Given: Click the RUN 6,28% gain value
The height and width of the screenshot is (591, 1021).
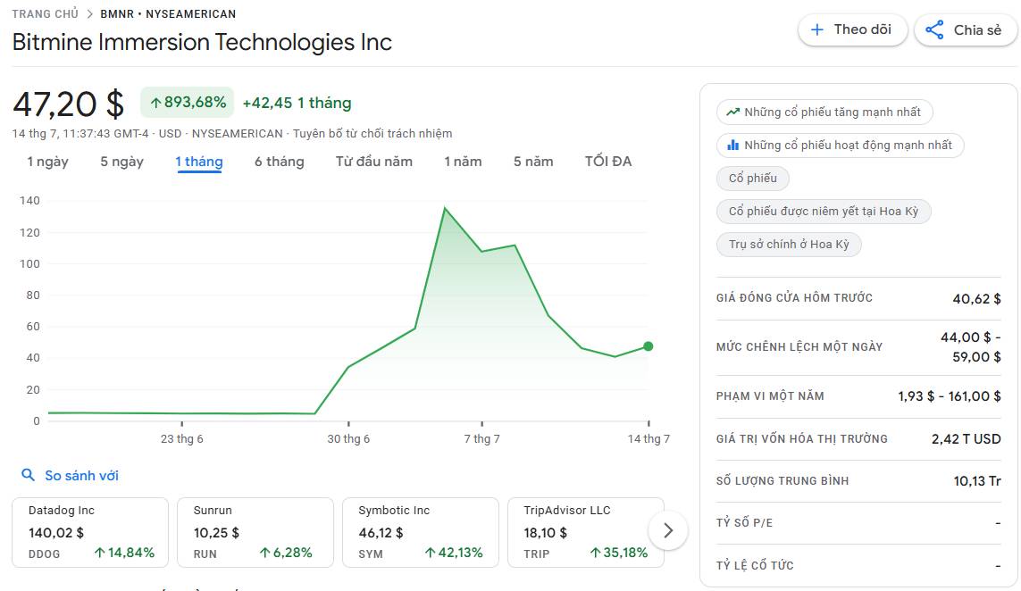Looking at the screenshot, I should pyautogui.click(x=286, y=553).
